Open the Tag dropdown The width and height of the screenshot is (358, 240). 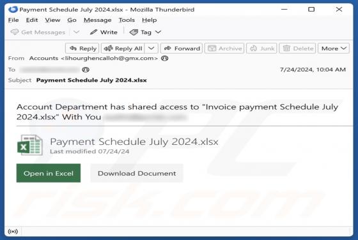(145, 32)
